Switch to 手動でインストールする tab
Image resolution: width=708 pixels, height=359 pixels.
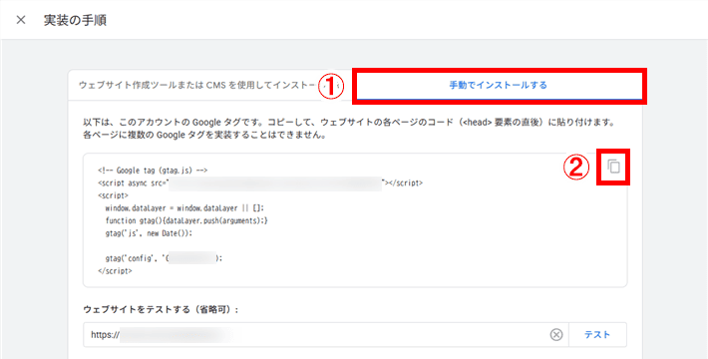click(x=498, y=85)
